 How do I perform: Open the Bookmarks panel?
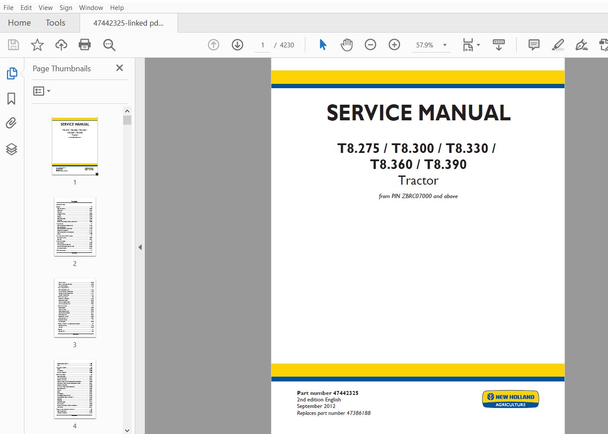pyautogui.click(x=11, y=99)
